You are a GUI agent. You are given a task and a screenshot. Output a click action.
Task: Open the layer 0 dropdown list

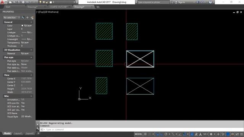(x=74, y=2)
